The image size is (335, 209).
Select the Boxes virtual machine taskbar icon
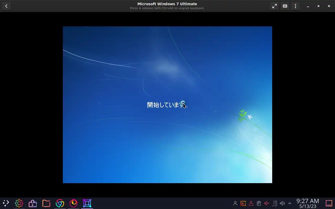point(87,203)
